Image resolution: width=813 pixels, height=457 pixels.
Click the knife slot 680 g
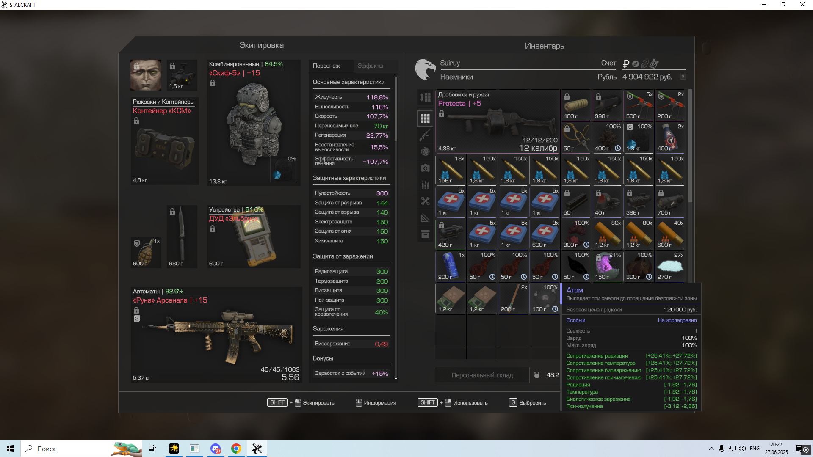point(182,237)
